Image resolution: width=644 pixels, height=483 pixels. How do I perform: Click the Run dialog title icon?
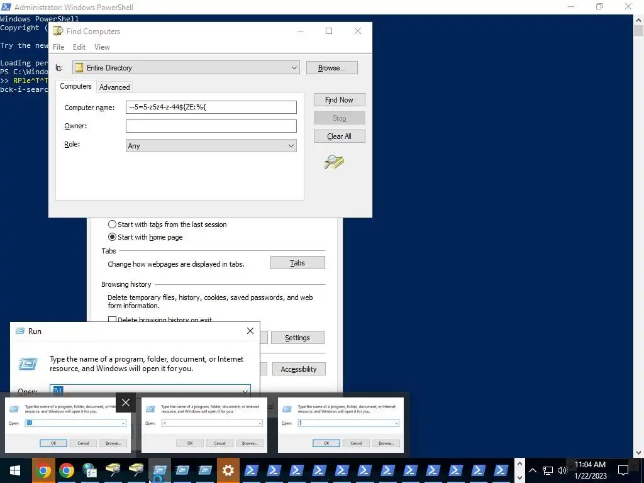[x=20, y=331]
